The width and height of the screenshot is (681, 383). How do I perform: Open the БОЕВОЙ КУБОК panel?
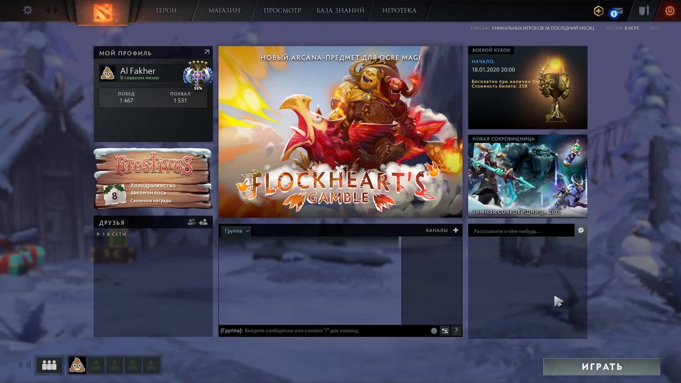coord(527,88)
